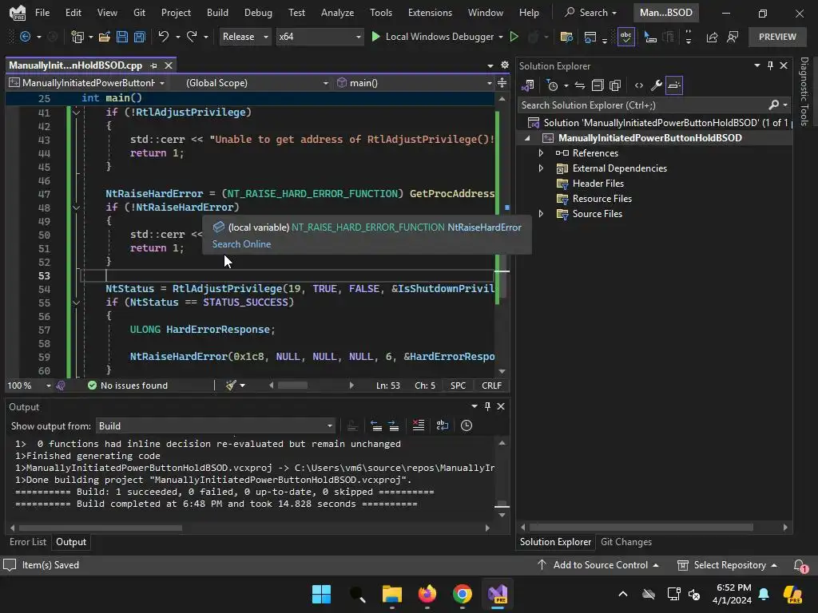
Task: Open the Send Feedback icon
Action: click(733, 37)
